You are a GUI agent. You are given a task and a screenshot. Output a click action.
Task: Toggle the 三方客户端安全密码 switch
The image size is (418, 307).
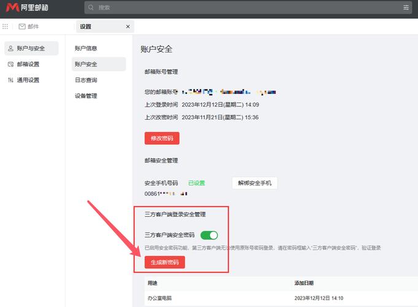(x=209, y=235)
